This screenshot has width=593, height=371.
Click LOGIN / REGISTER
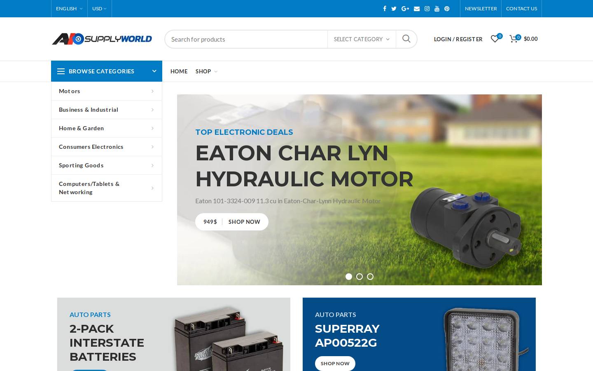point(458,39)
